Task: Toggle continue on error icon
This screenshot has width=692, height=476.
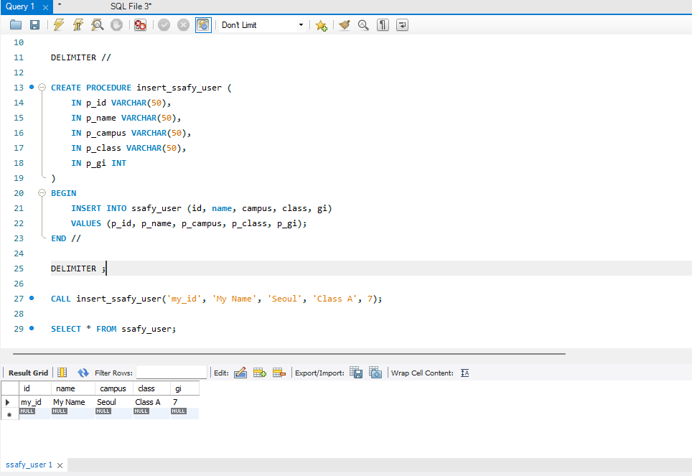Action: (x=141, y=24)
